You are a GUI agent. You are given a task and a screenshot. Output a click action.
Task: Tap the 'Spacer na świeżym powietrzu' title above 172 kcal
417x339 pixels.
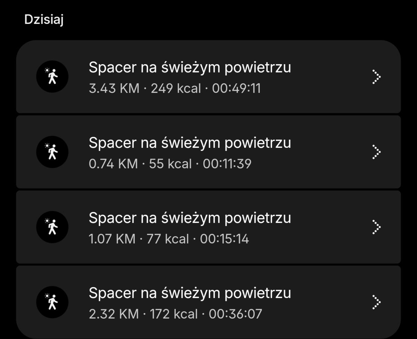[190, 294]
